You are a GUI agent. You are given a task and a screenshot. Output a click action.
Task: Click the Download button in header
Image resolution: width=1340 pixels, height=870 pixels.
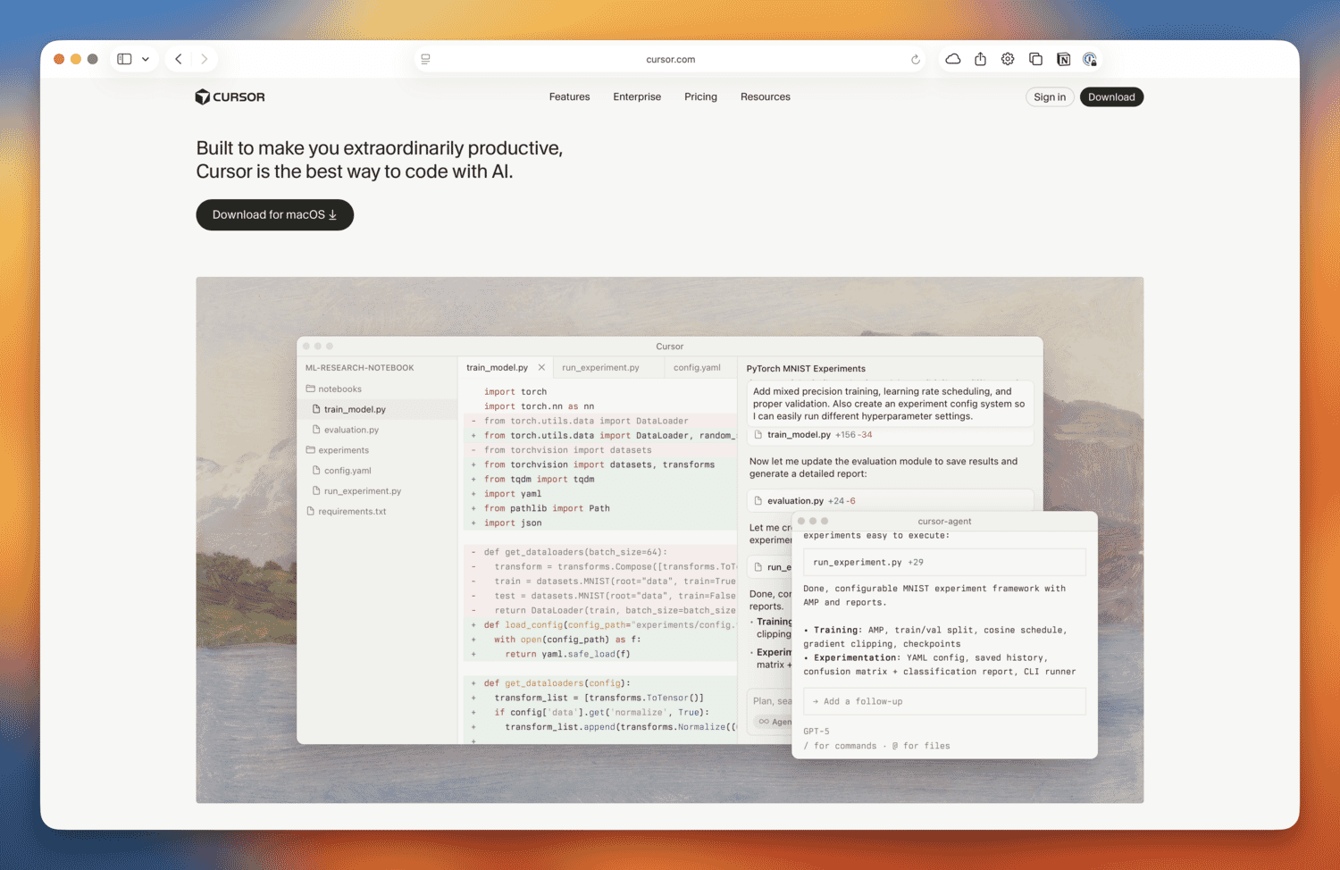1111,96
